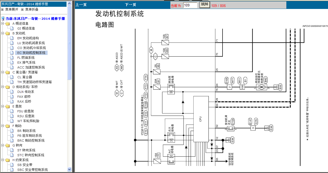Open SB 安全带 section
The height and width of the screenshot is (173, 328).
(25, 165)
